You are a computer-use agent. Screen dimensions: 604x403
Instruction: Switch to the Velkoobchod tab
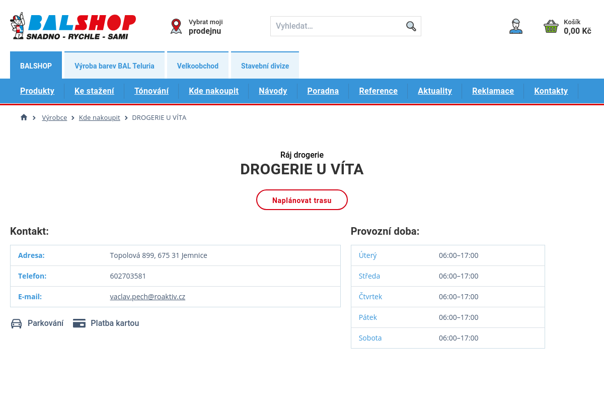(198, 65)
